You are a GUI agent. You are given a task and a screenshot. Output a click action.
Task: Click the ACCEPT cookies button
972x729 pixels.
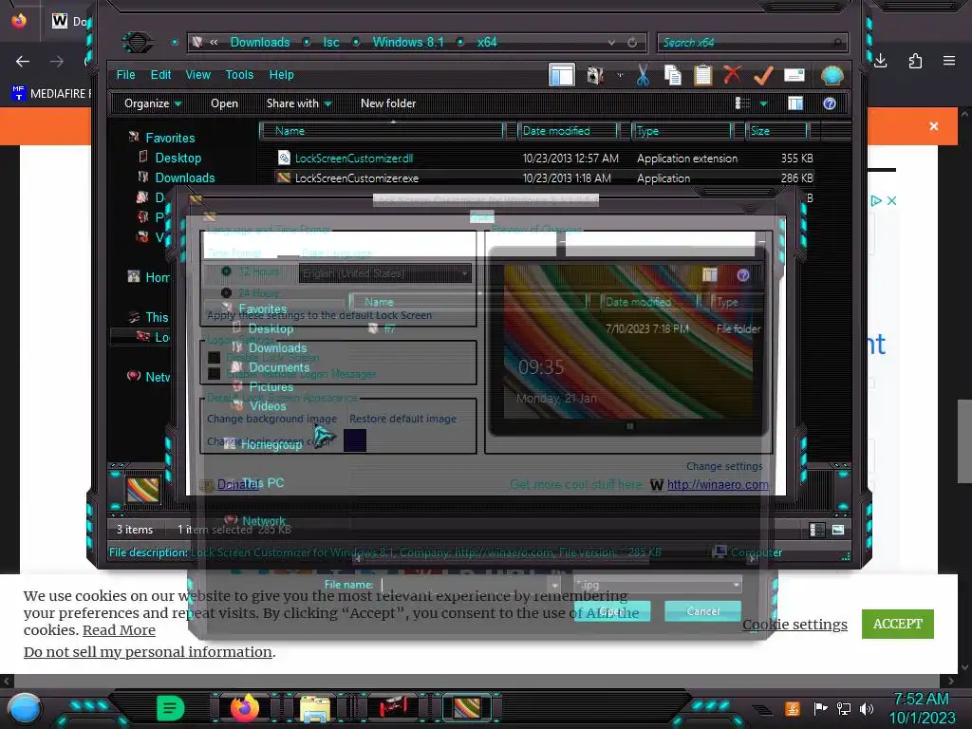[898, 624]
